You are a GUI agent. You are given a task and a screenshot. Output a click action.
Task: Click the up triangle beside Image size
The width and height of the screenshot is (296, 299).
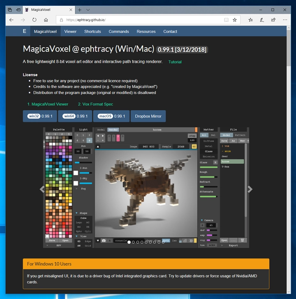pyautogui.click(x=98, y=146)
